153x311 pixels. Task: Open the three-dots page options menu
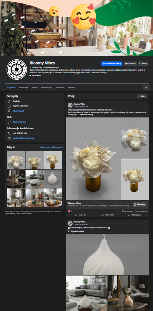pos(146,87)
